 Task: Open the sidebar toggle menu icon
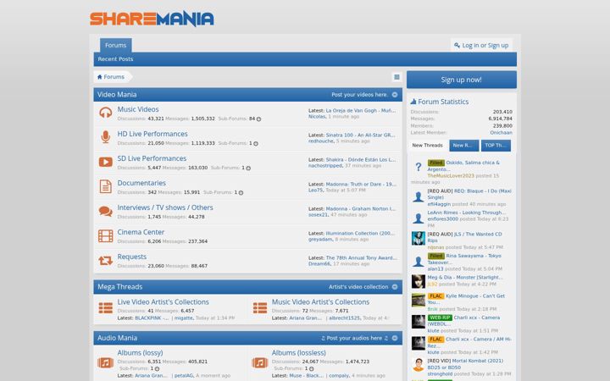pyautogui.click(x=396, y=77)
